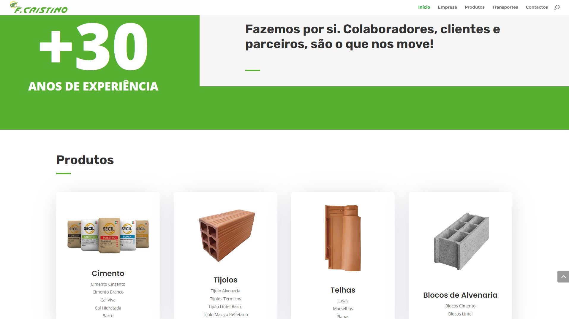Click the roof tile product image

tap(343, 238)
